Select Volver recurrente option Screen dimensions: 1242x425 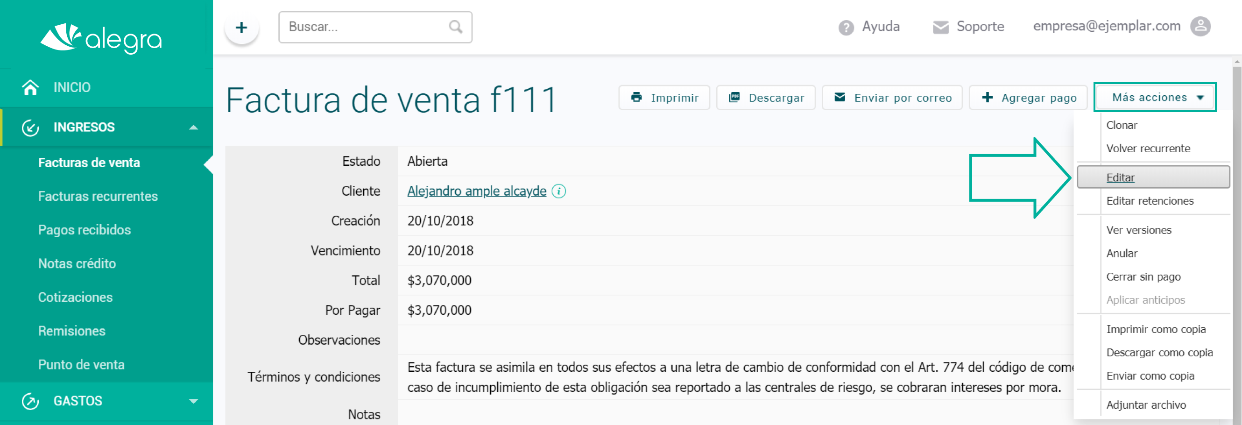(1148, 149)
